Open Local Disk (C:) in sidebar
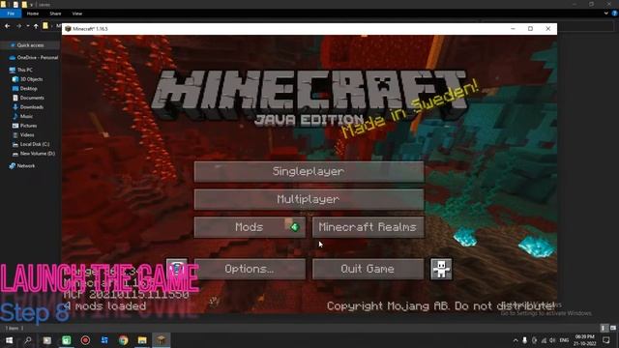619x348 pixels. click(31, 144)
